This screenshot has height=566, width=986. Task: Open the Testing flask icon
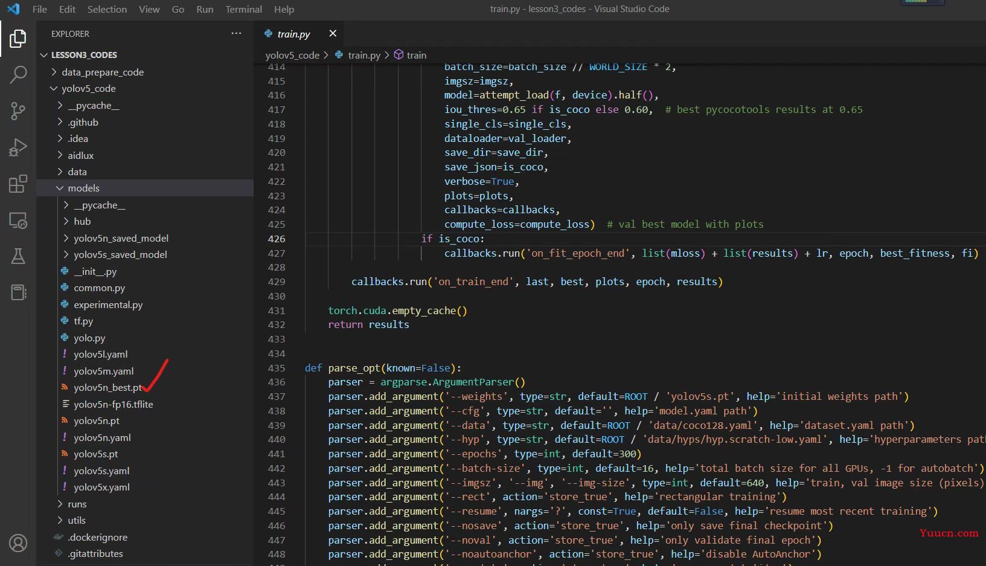point(18,256)
